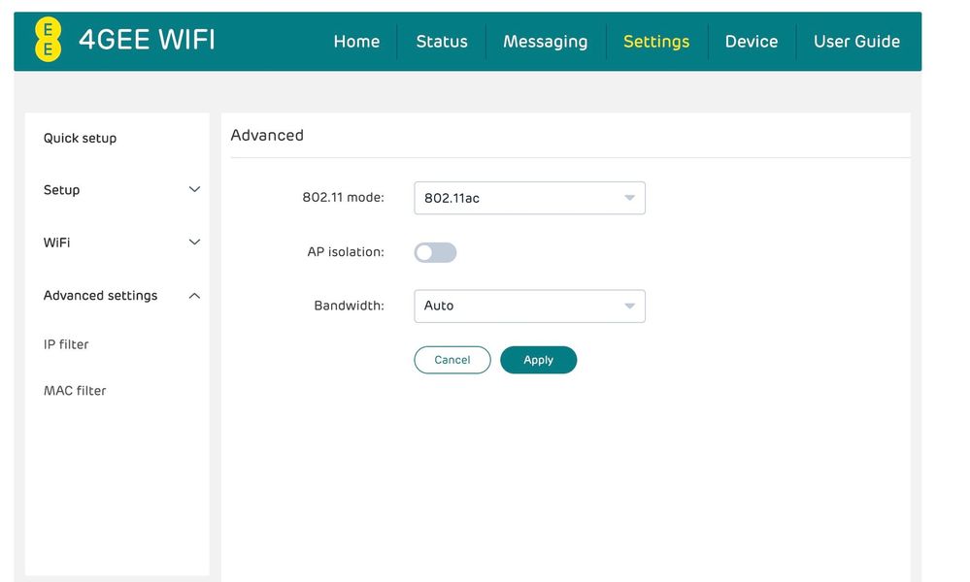Open the 802.11 mode dropdown
This screenshot has height=582, width=970.
click(529, 198)
